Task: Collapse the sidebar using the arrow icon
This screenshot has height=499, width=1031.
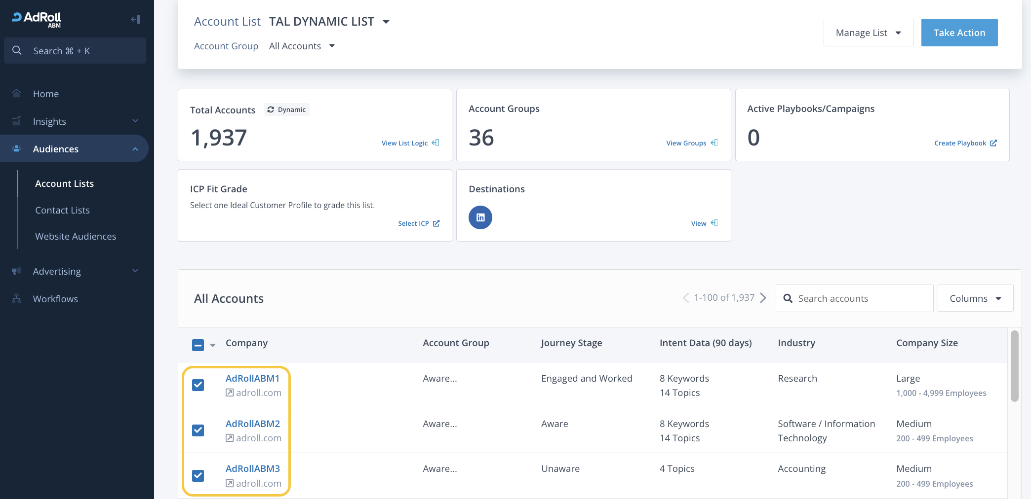Action: point(136,19)
